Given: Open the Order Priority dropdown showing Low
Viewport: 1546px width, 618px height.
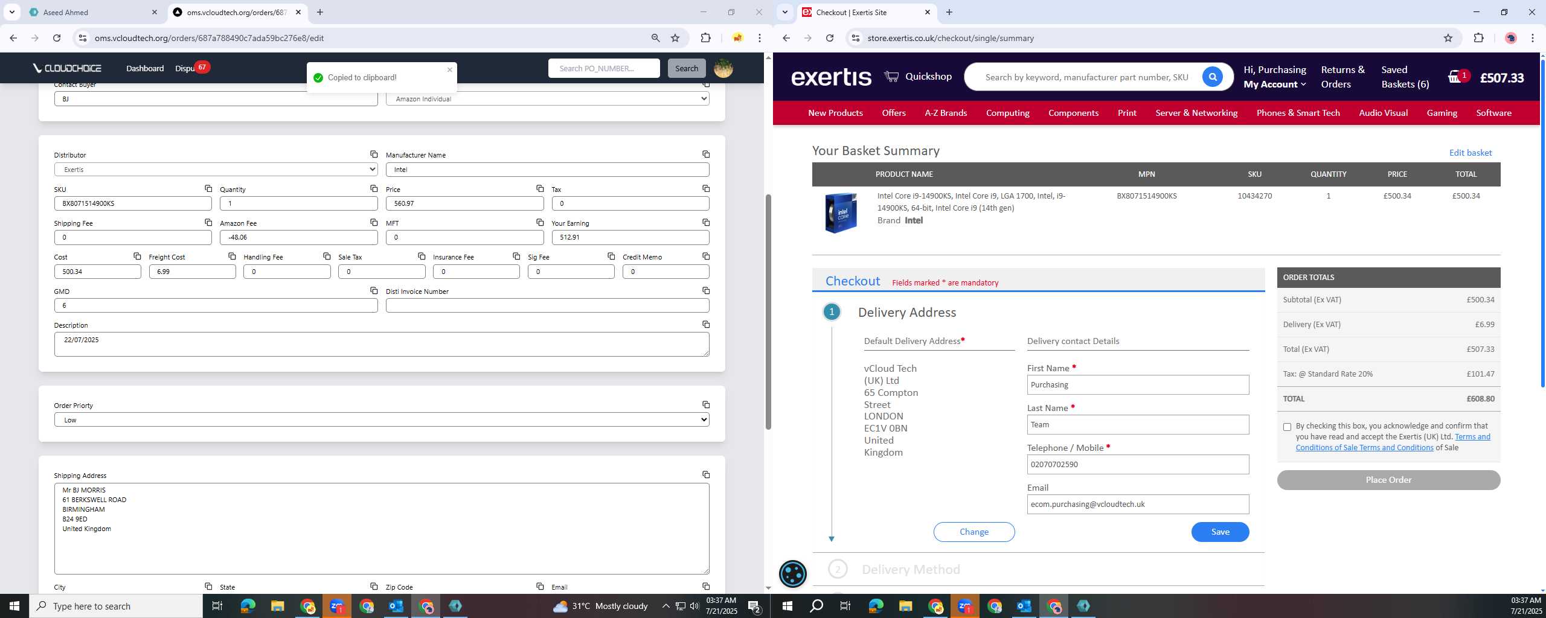Looking at the screenshot, I should 382,419.
